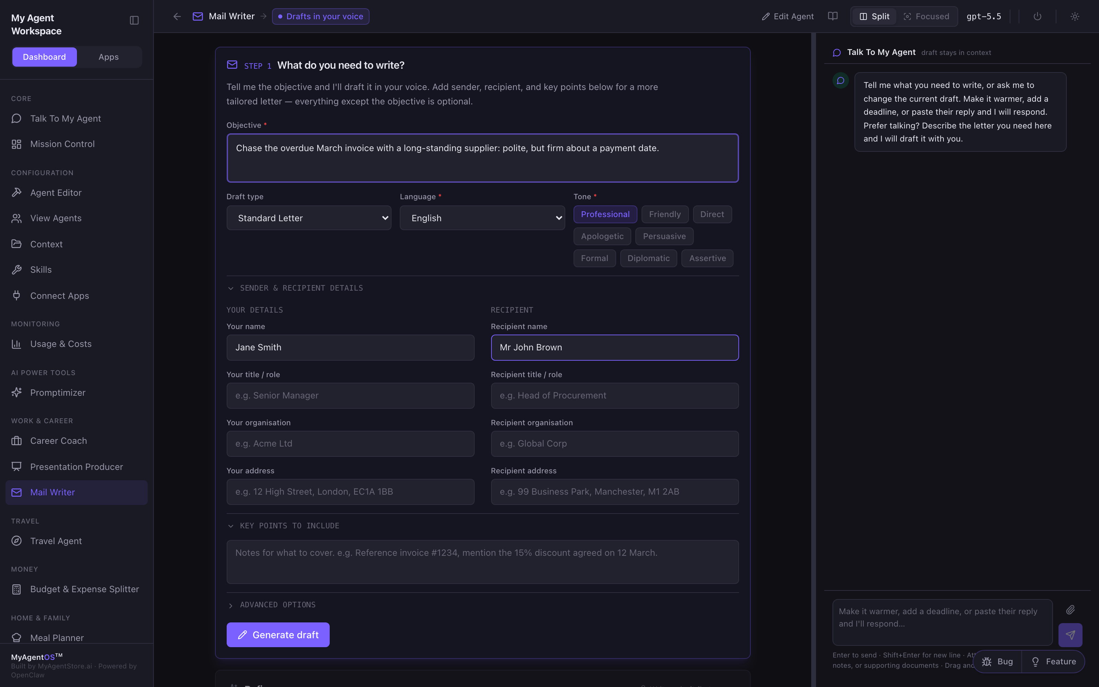Click the chat bubble icon in panel header

point(837,53)
